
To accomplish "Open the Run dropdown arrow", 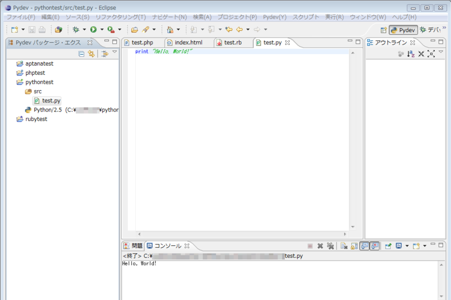I will point(102,30).
